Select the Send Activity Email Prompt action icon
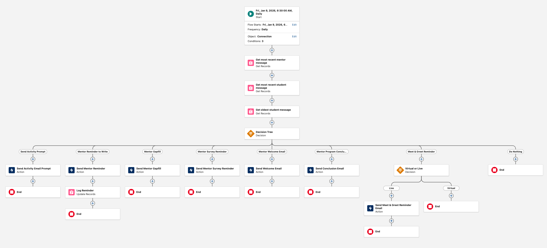Screen dimensions: 547x248 pos(12,170)
